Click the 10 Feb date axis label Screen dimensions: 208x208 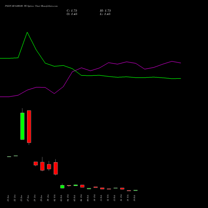point(94,198)
